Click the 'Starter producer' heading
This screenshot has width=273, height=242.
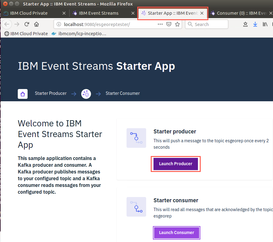click(175, 132)
